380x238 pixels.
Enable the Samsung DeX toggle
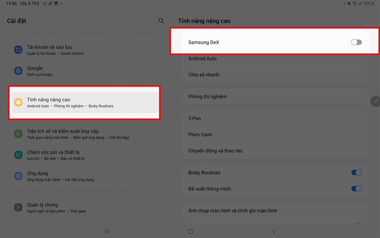coord(356,42)
